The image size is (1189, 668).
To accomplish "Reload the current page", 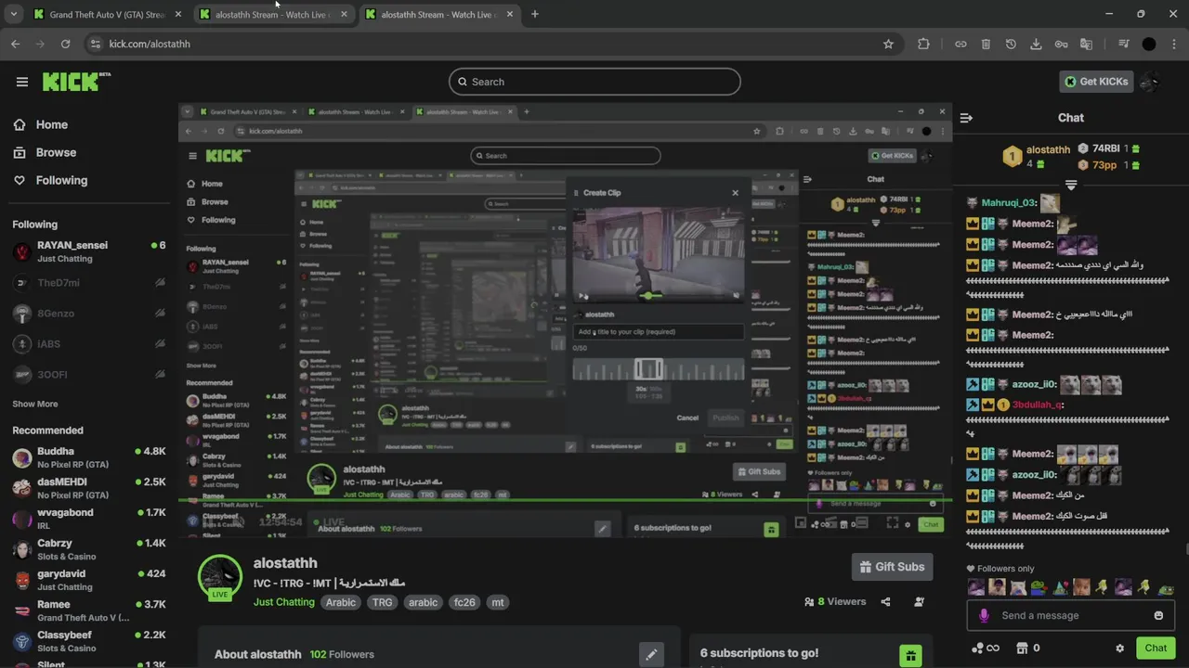I will click(65, 44).
